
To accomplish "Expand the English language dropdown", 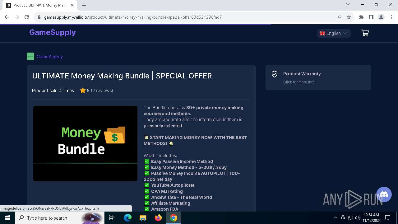I will point(334,33).
